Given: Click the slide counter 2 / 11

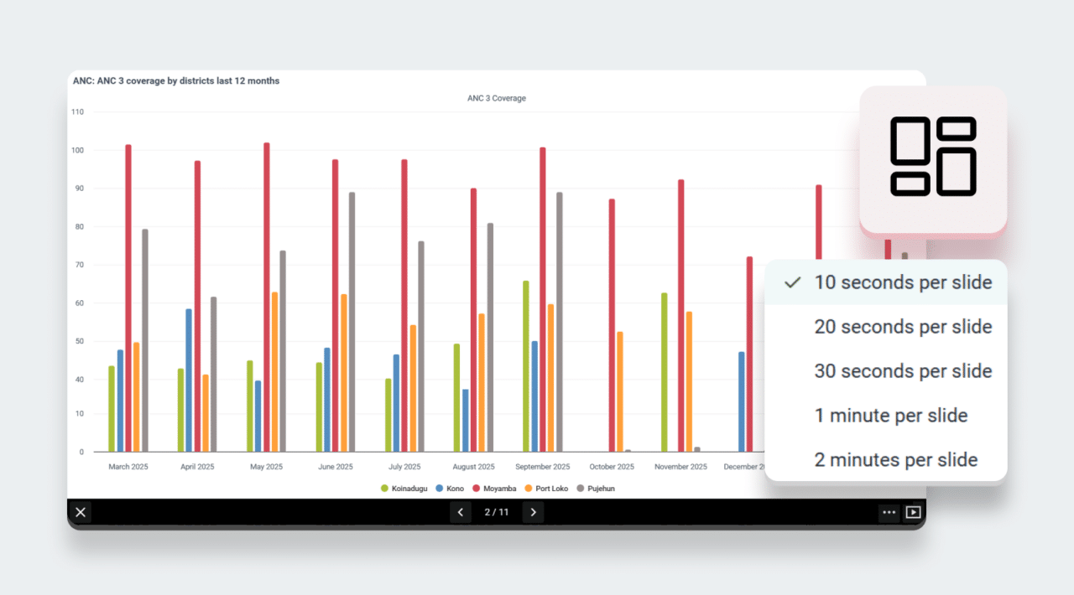Looking at the screenshot, I should click(497, 512).
